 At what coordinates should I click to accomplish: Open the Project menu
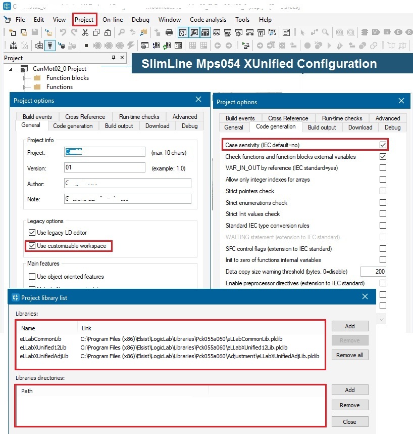tap(84, 20)
